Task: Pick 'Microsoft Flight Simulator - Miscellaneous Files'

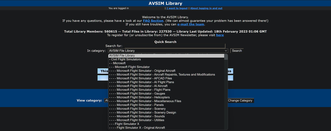Action: [166, 101]
